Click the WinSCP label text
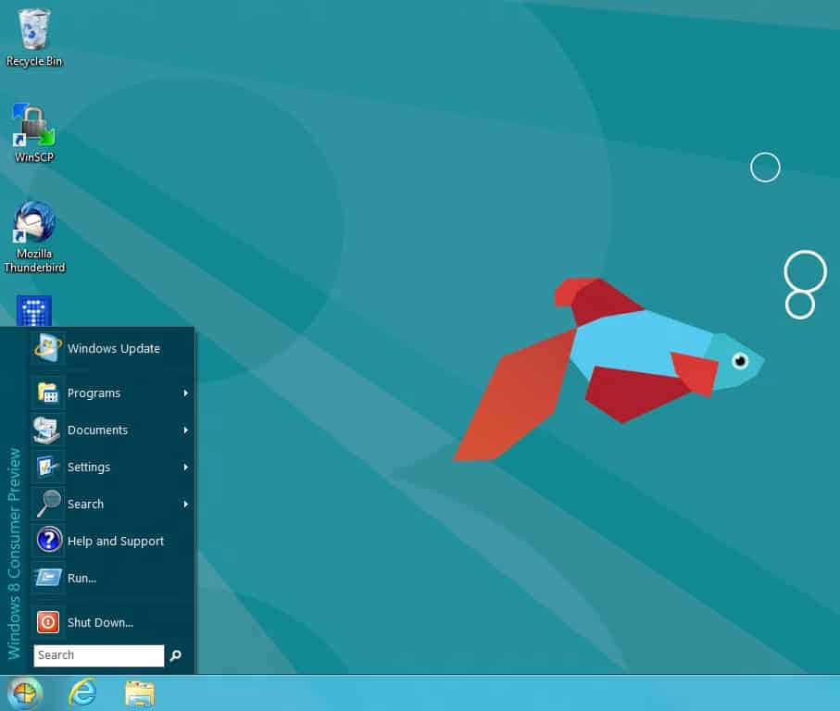The image size is (840, 711). 34,157
